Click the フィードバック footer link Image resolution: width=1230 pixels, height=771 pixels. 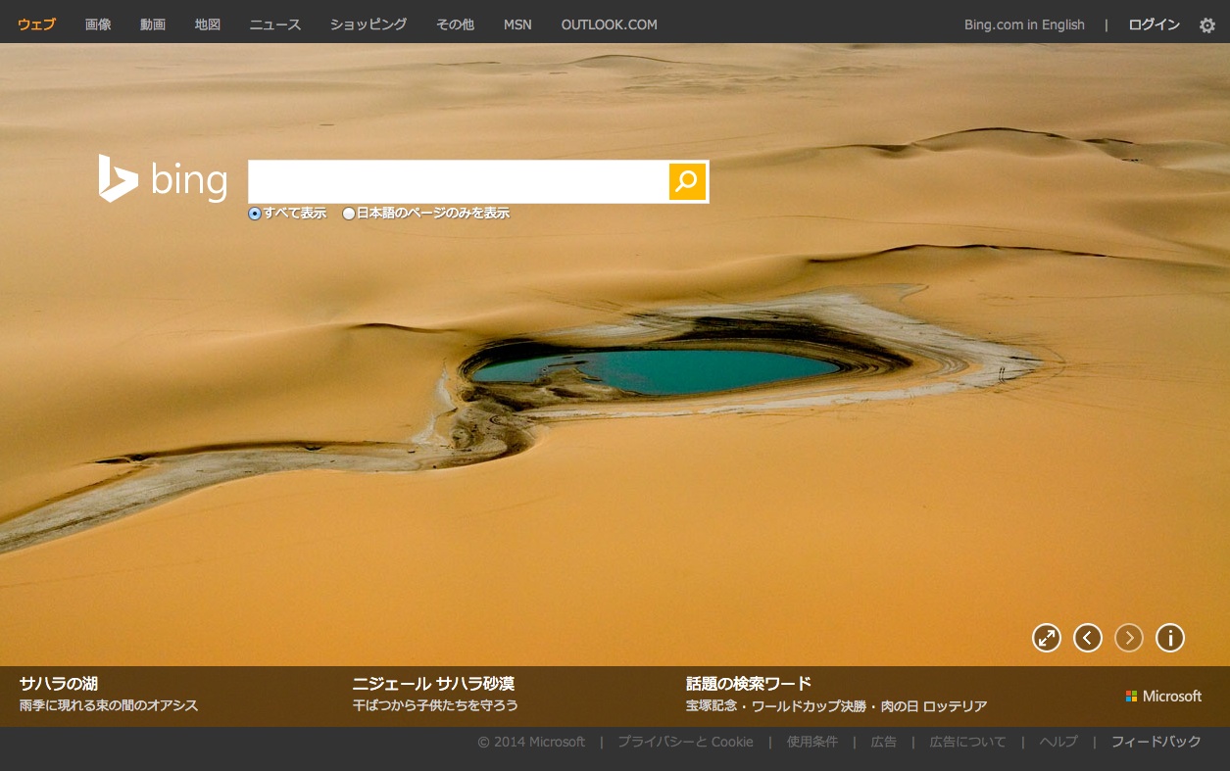pos(1156,742)
